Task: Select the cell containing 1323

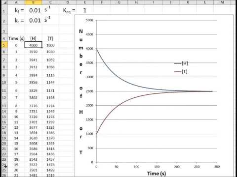Action: point(50,127)
